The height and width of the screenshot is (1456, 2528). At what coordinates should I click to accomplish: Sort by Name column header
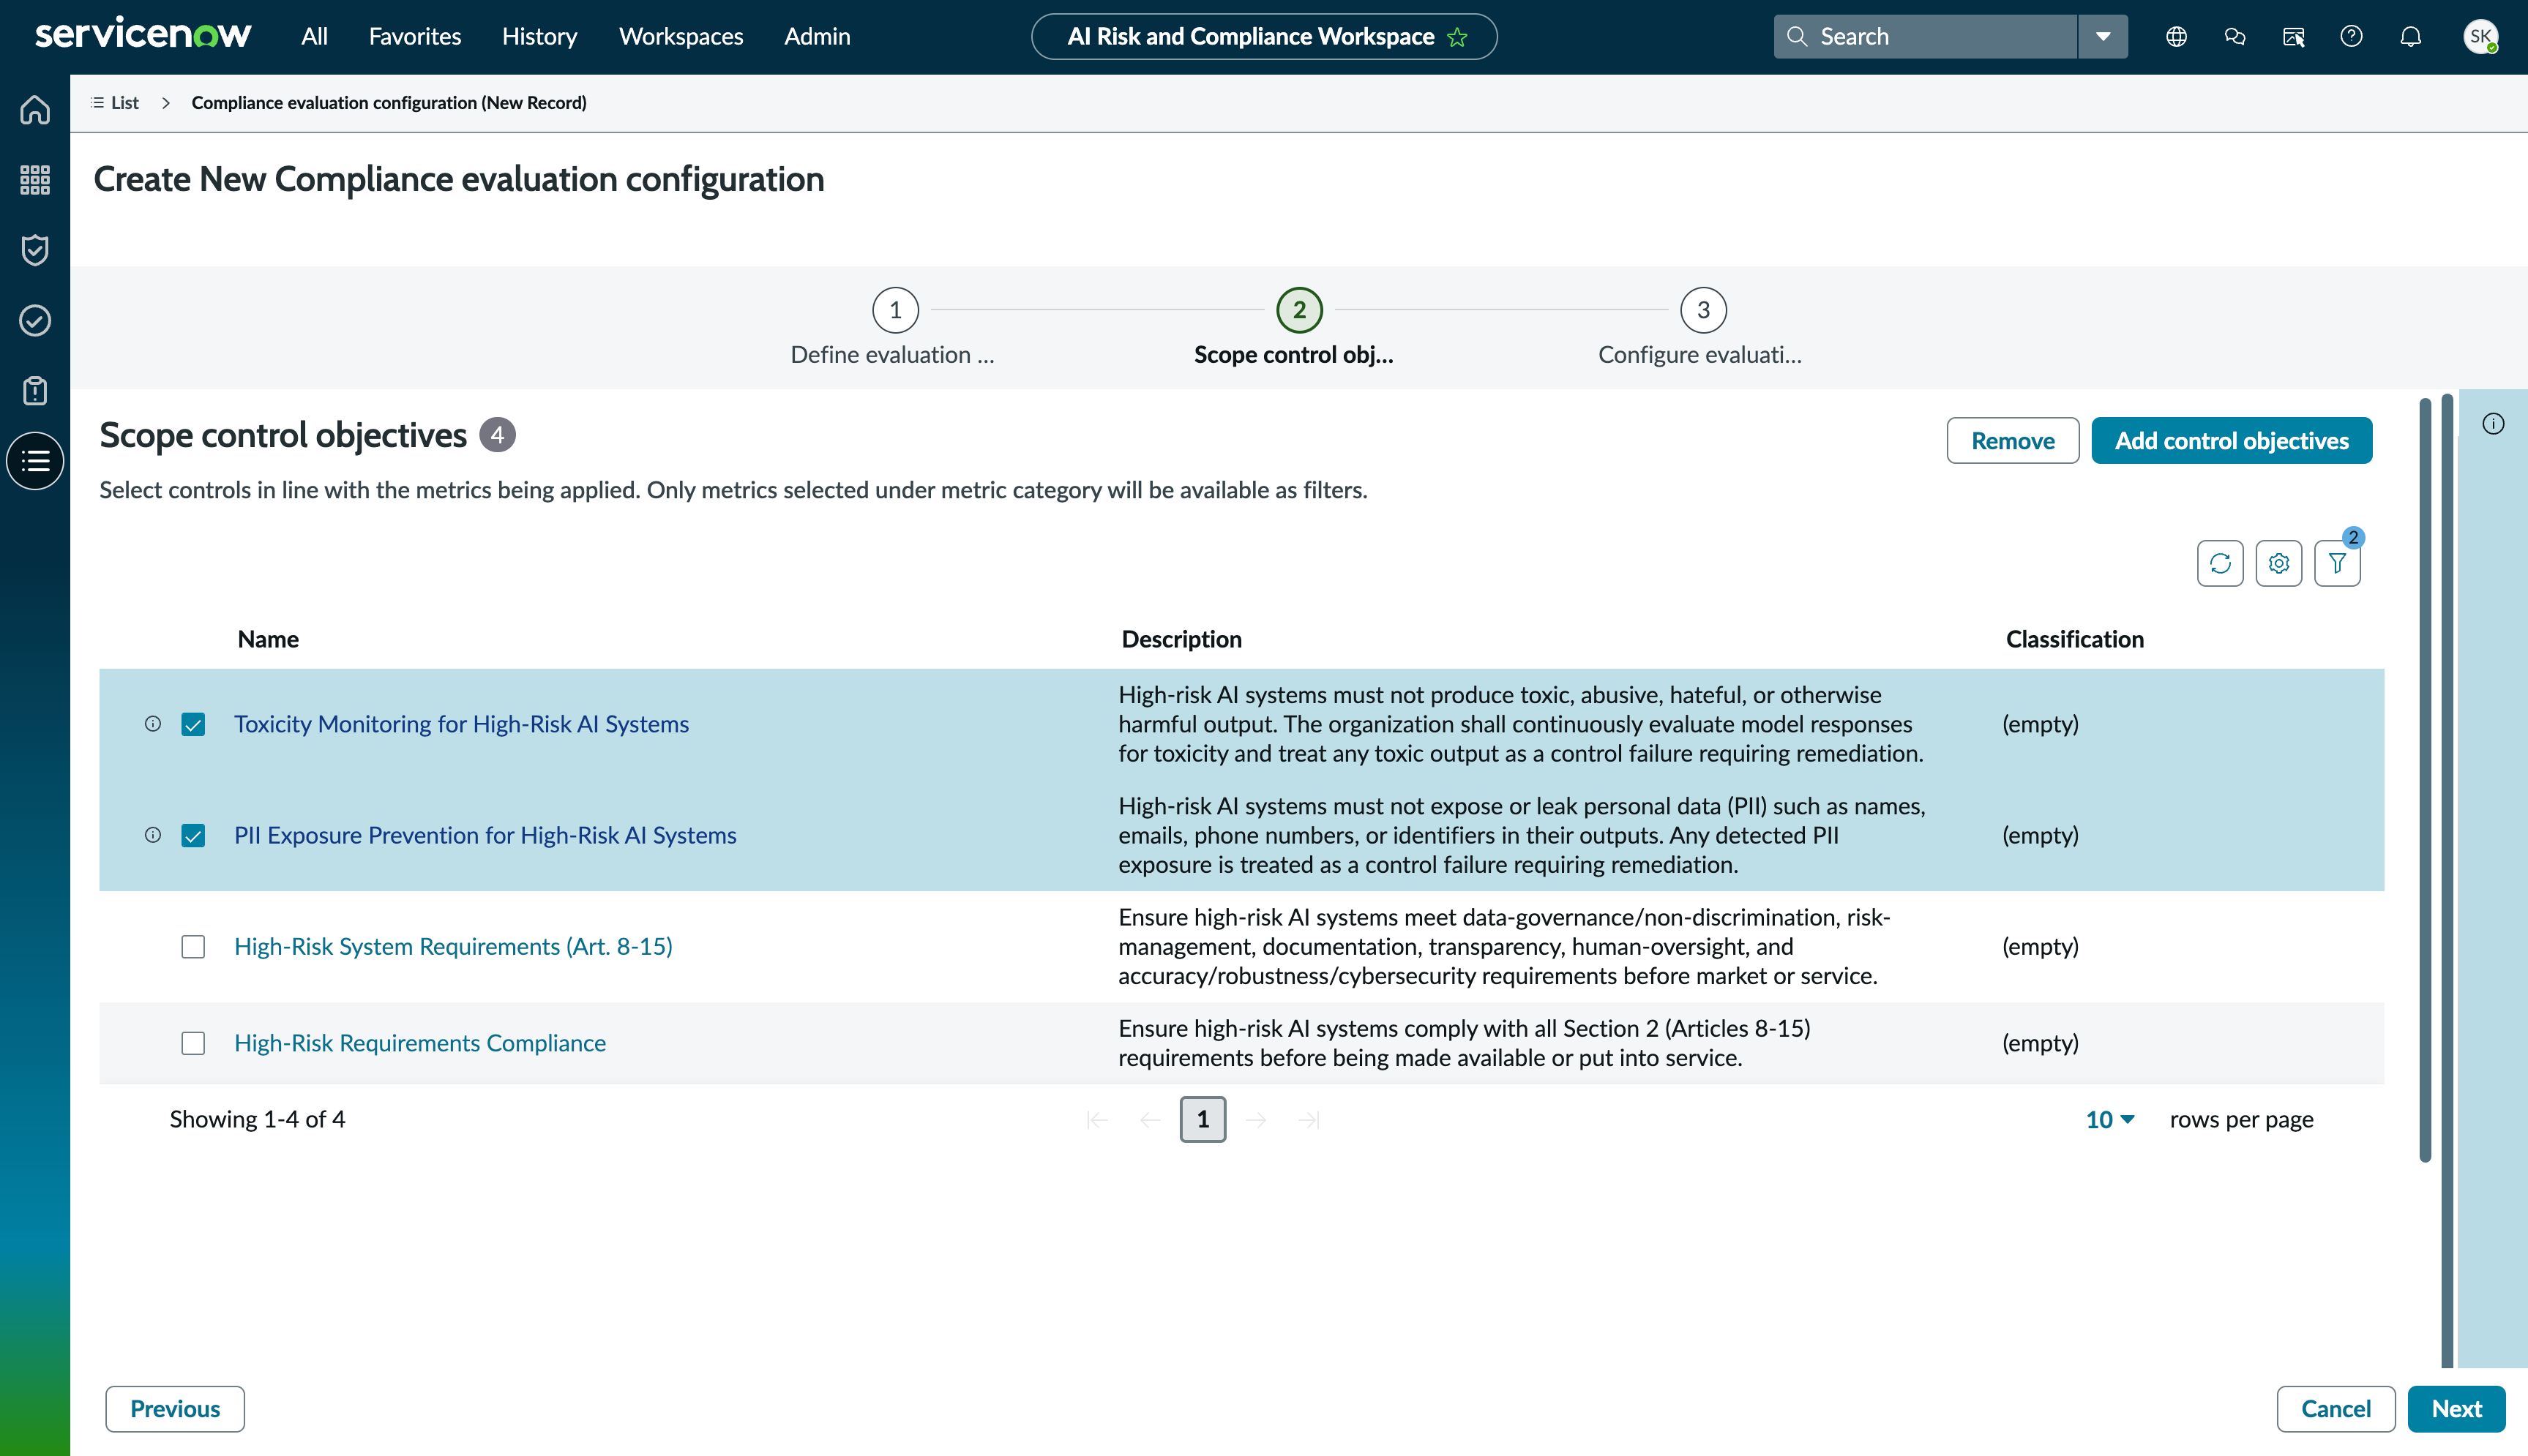[268, 639]
